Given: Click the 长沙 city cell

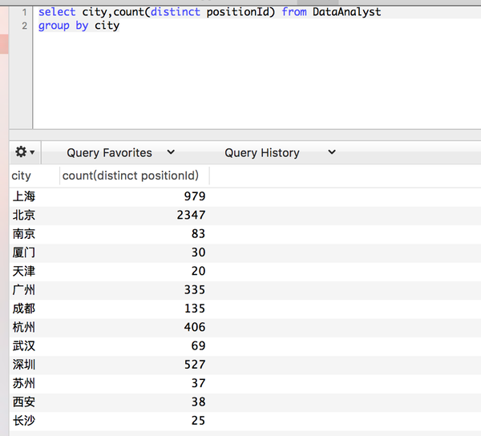Looking at the screenshot, I should point(24,421).
